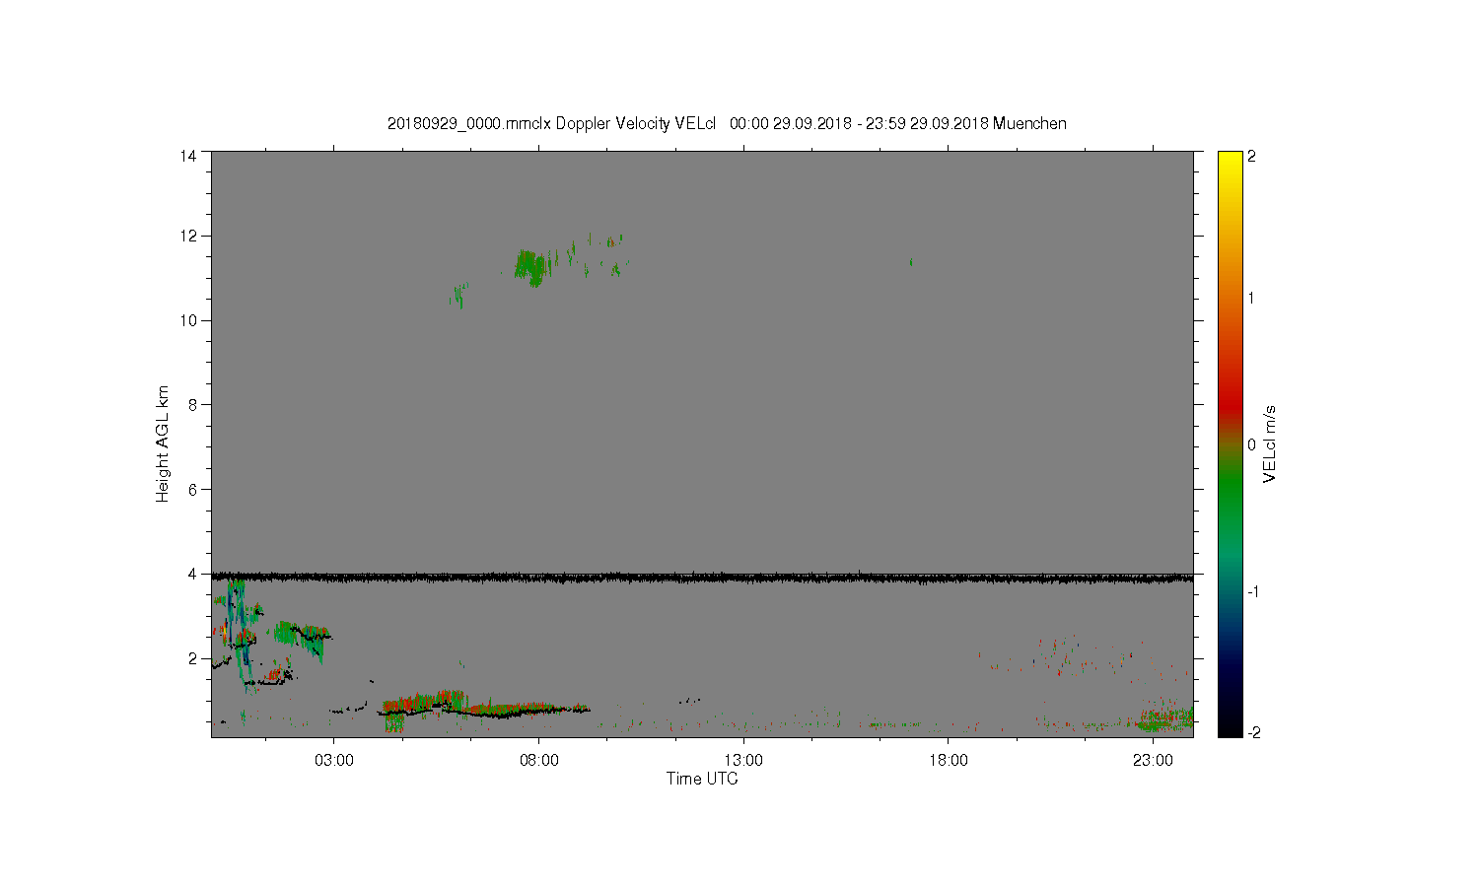Click the height axis tick label 2
The height and width of the screenshot is (887, 1479).
pyautogui.click(x=192, y=658)
